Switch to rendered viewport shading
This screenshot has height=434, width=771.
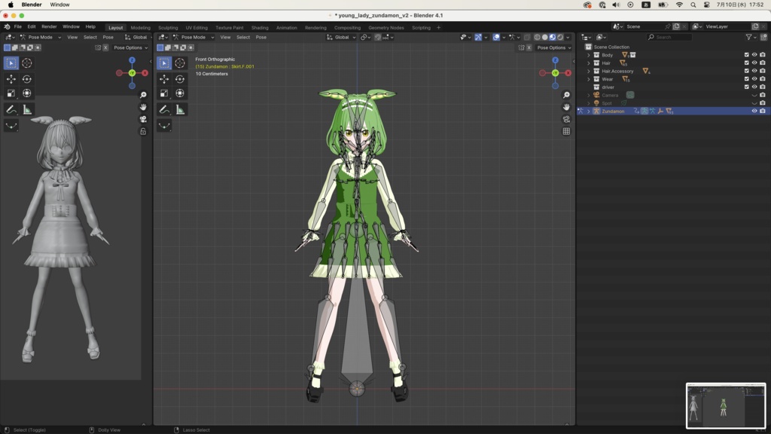(x=560, y=38)
